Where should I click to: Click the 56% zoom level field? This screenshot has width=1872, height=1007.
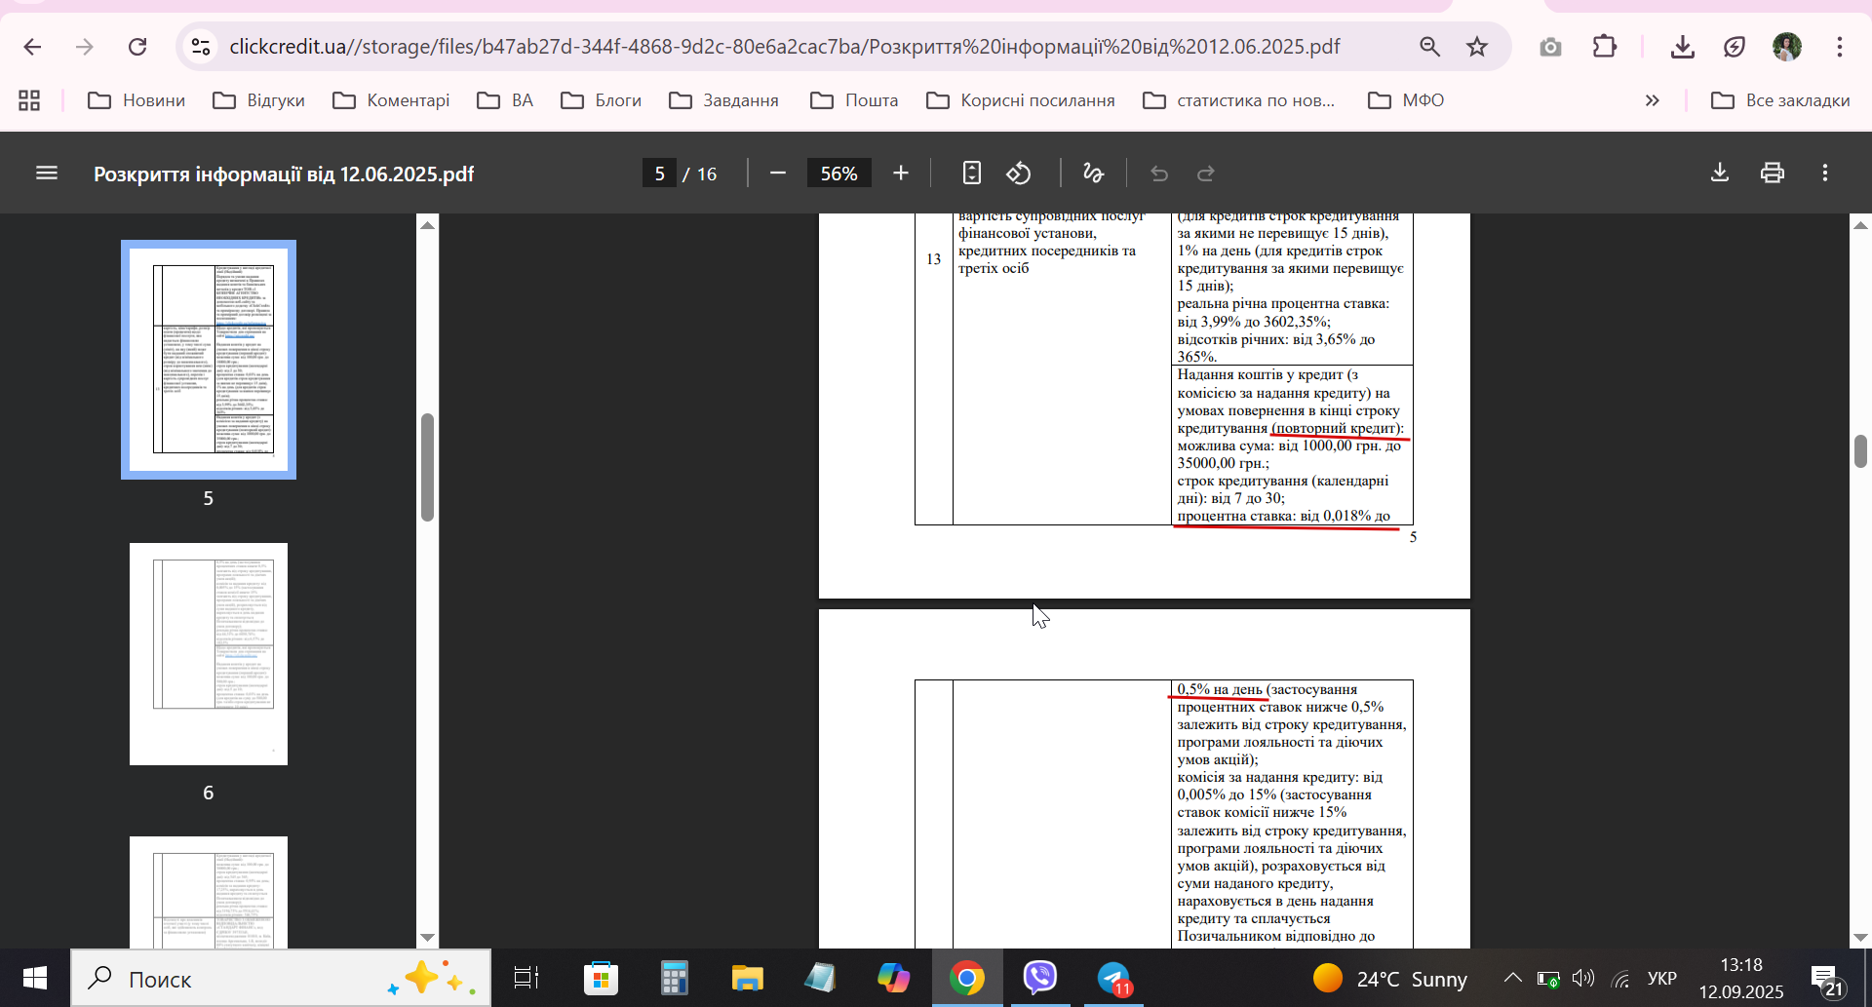pos(838,174)
